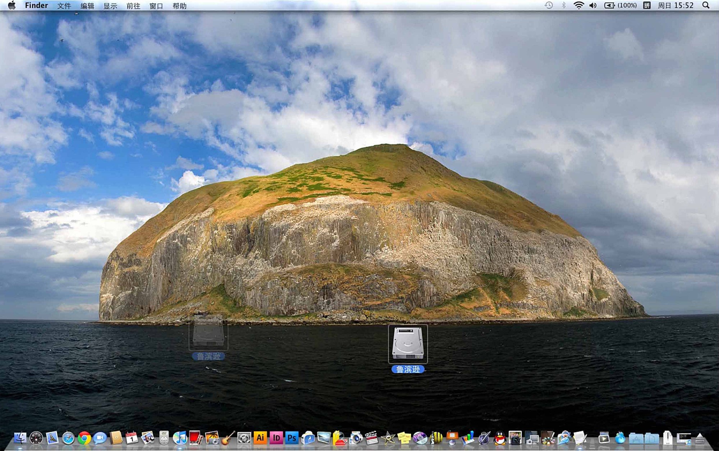Select the 鲁滨逊 hard drive icon
Viewport: 719px width, 451px height.
click(x=408, y=344)
